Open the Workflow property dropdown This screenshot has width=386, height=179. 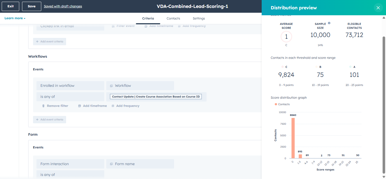(x=140, y=86)
